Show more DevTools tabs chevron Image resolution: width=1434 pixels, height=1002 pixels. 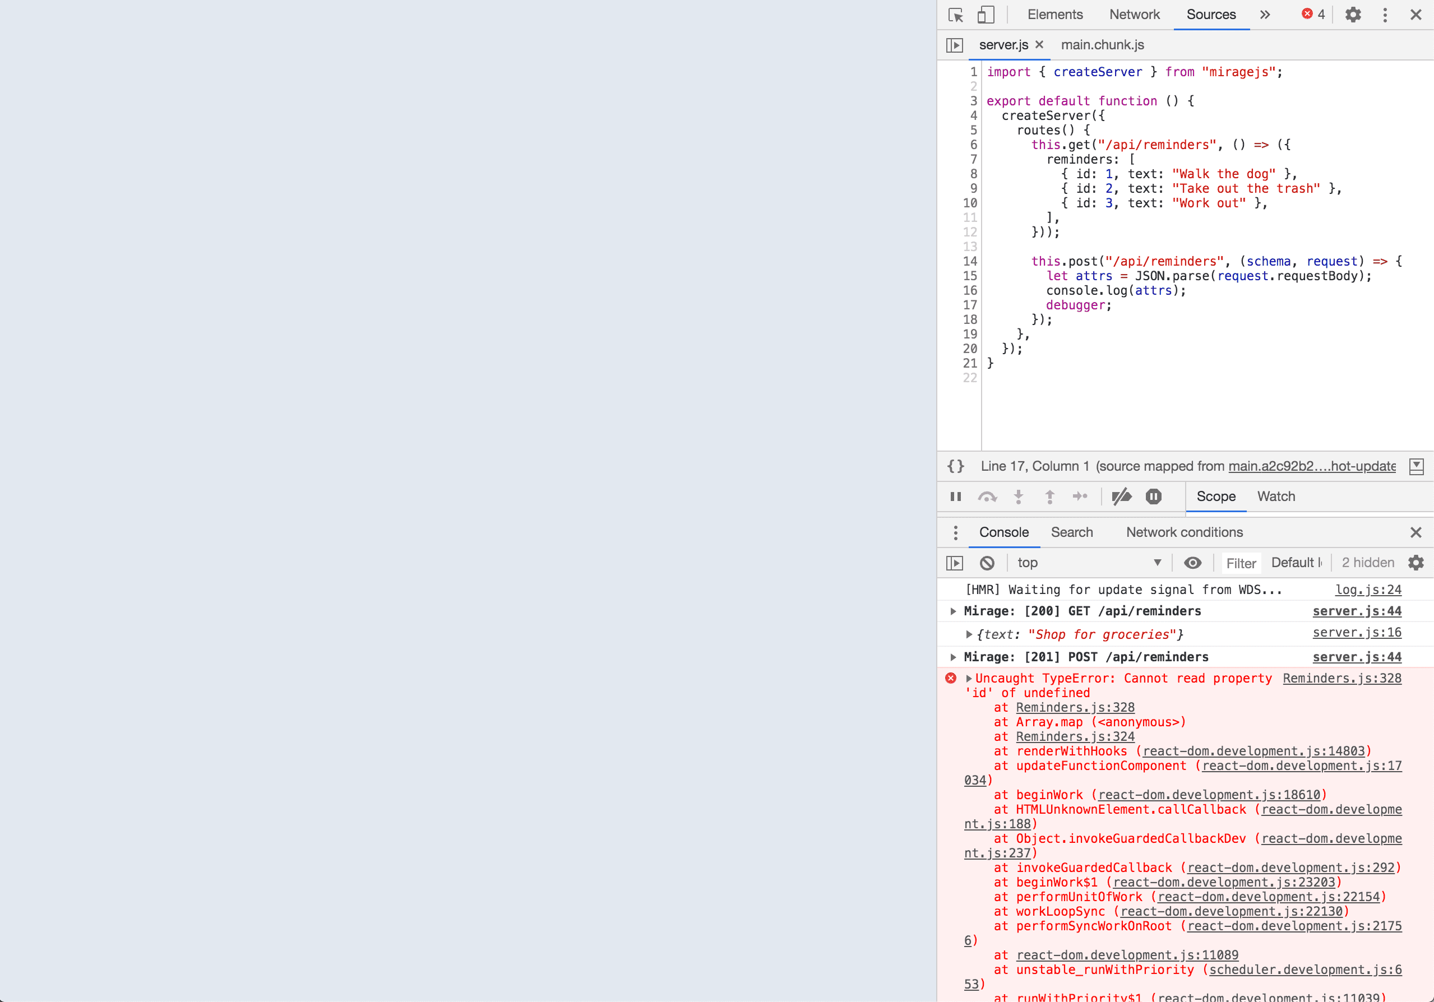[x=1265, y=15]
